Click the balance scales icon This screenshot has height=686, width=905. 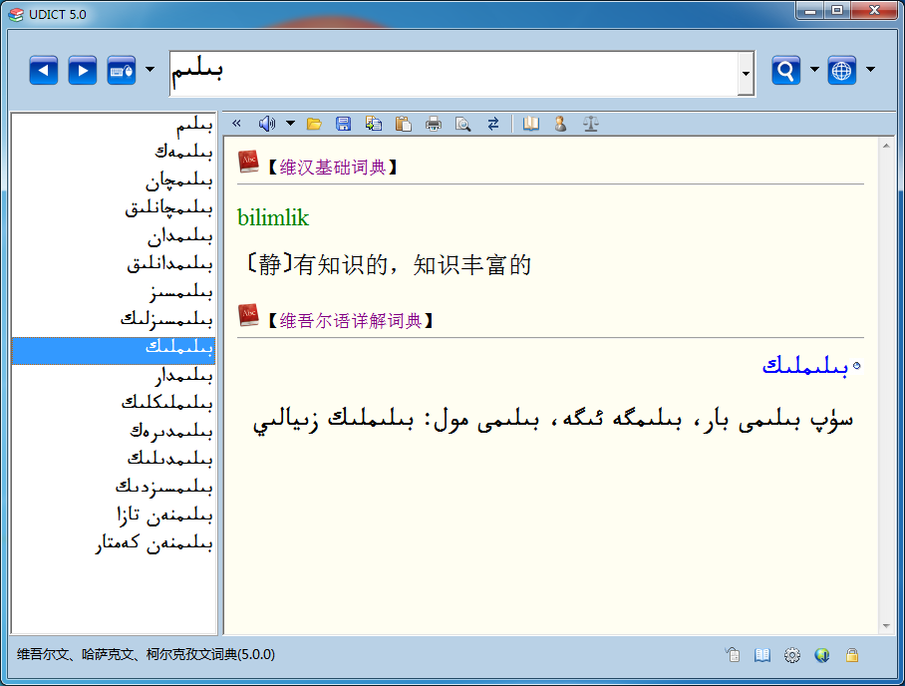click(x=591, y=124)
